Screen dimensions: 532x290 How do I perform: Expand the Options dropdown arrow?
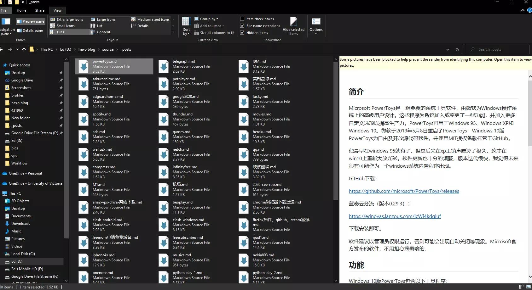[x=316, y=33]
